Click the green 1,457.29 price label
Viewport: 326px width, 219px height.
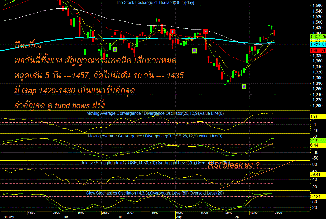pyautogui.click(x=318, y=36)
